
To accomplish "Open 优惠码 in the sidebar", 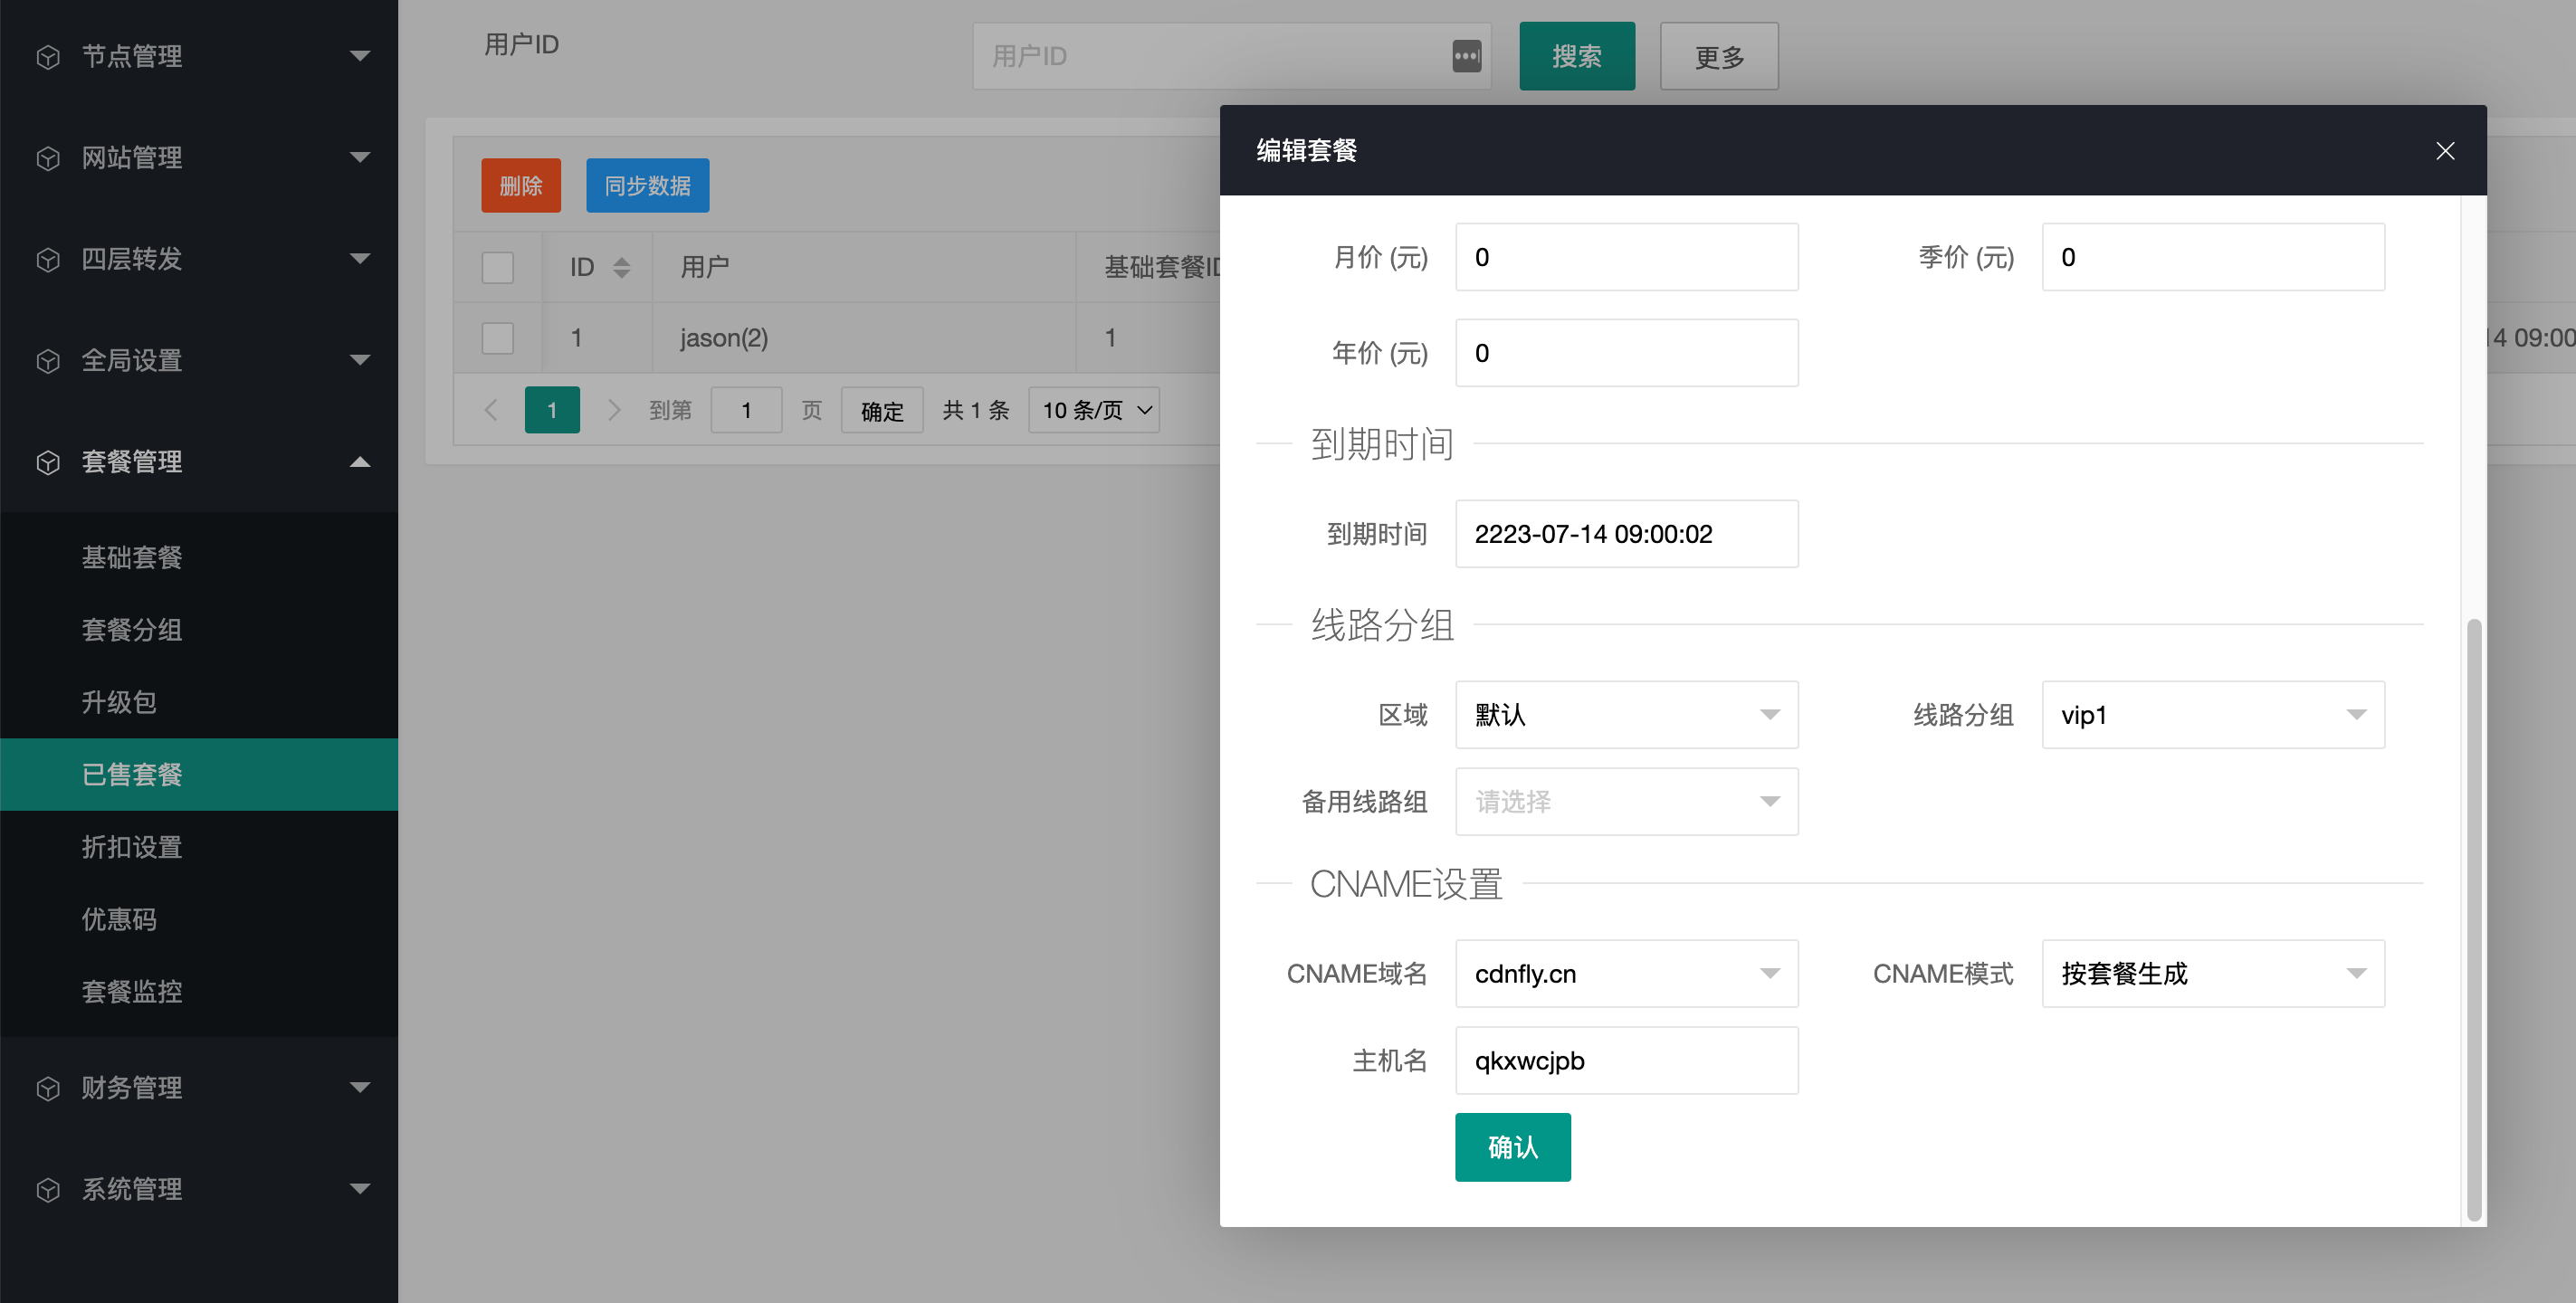I will click(x=199, y=920).
